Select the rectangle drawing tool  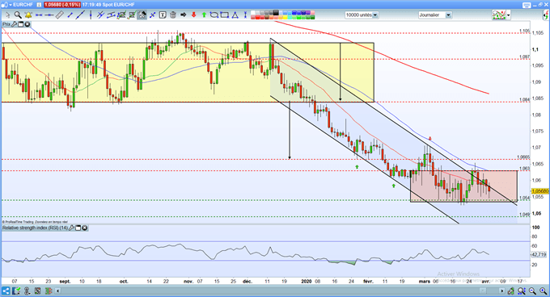(224, 15)
